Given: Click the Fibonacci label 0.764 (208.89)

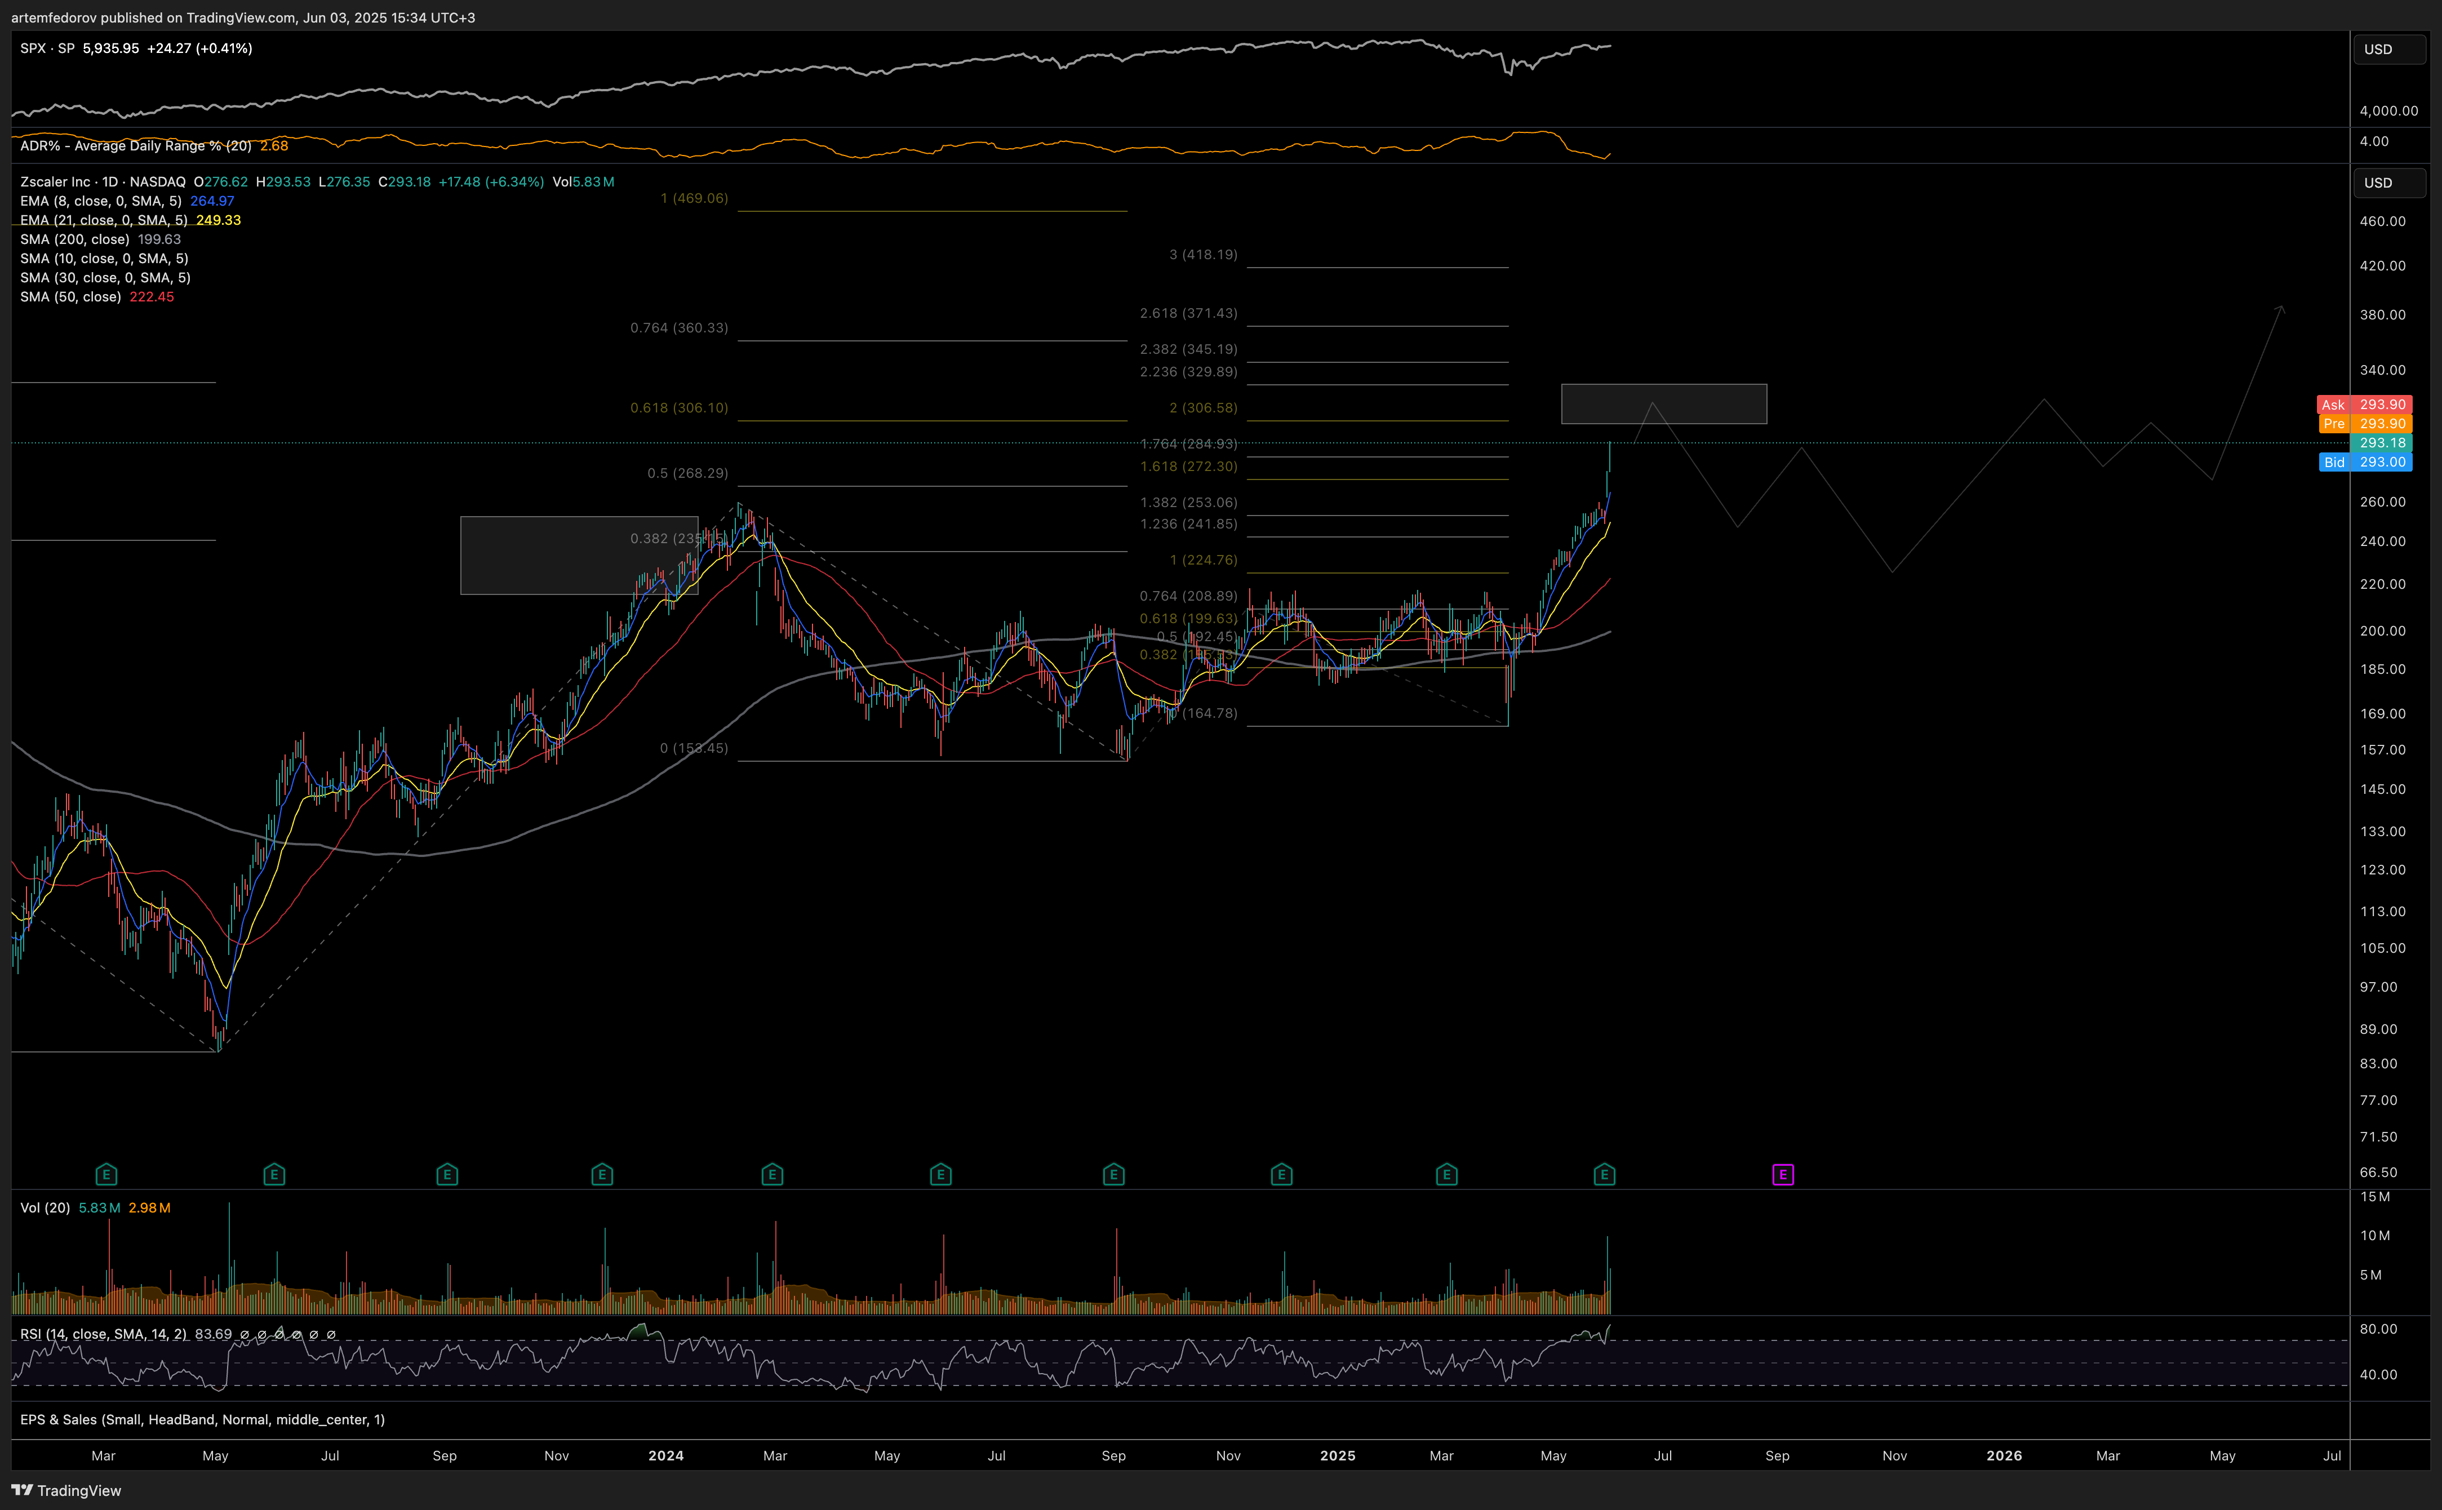Looking at the screenshot, I should 1188,595.
